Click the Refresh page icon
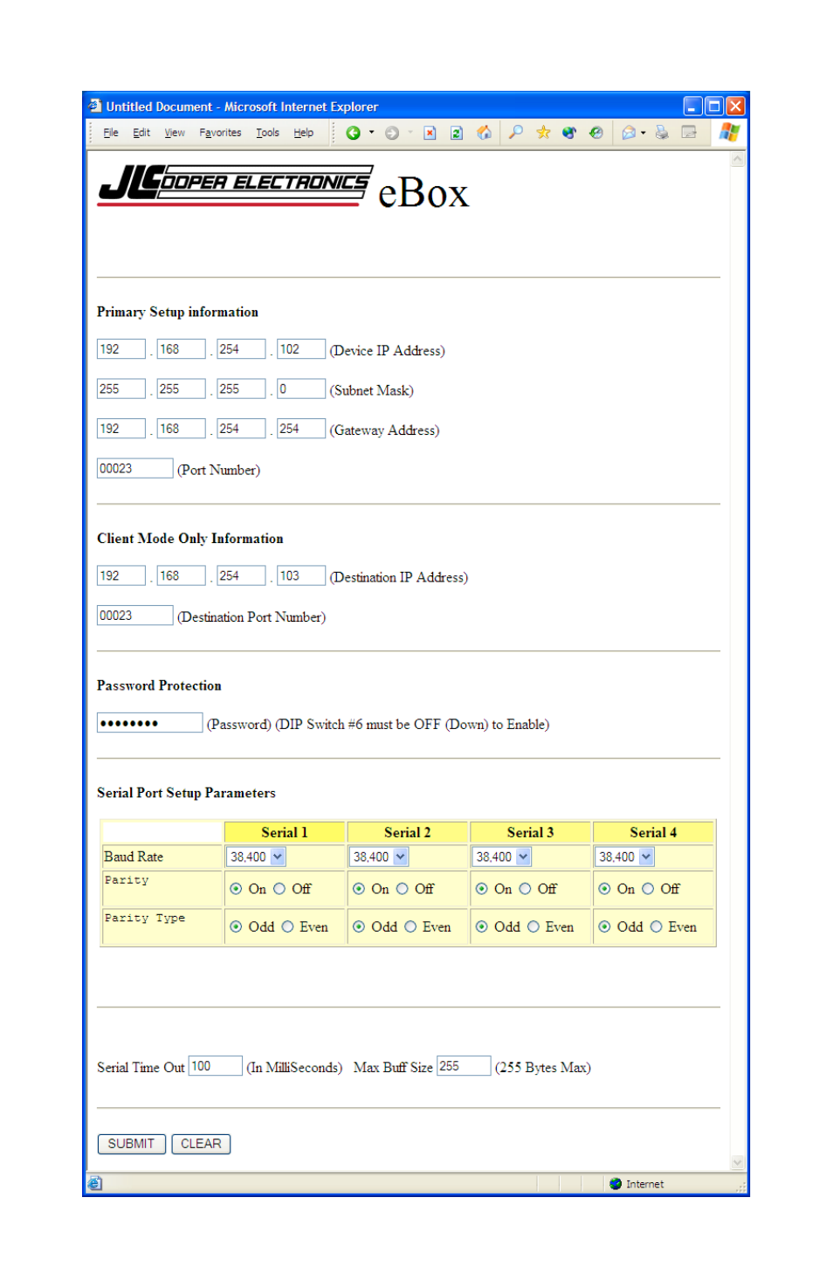The height and width of the screenshot is (1287, 833). click(x=456, y=133)
